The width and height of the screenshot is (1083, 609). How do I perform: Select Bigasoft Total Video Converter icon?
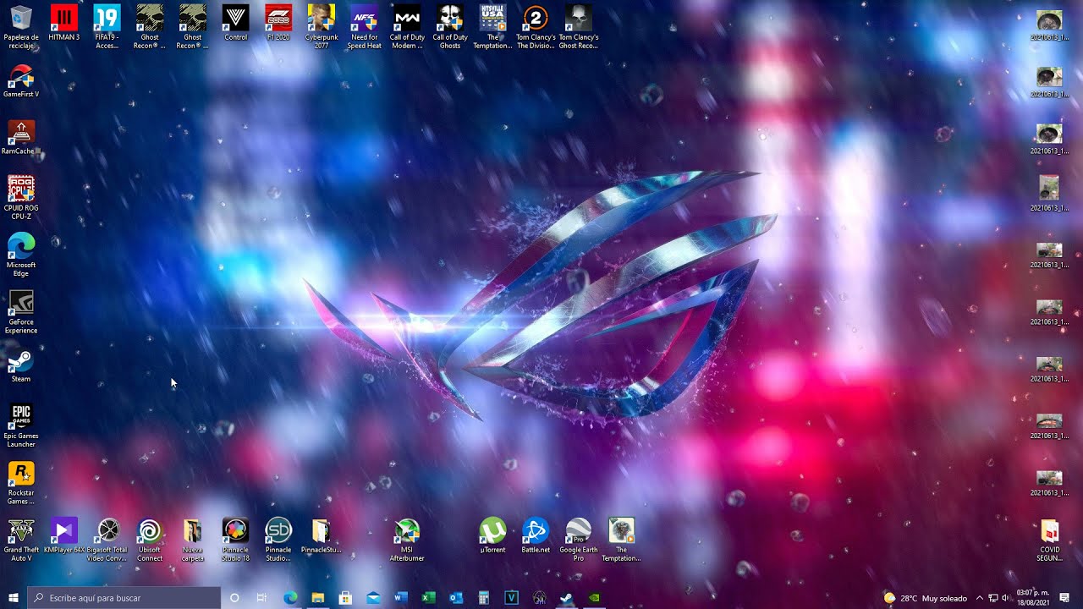pyautogui.click(x=107, y=540)
